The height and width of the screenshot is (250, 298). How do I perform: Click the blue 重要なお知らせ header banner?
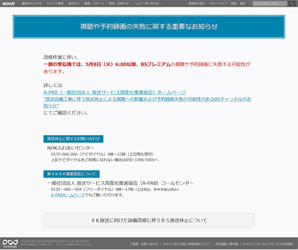[x=149, y=27]
